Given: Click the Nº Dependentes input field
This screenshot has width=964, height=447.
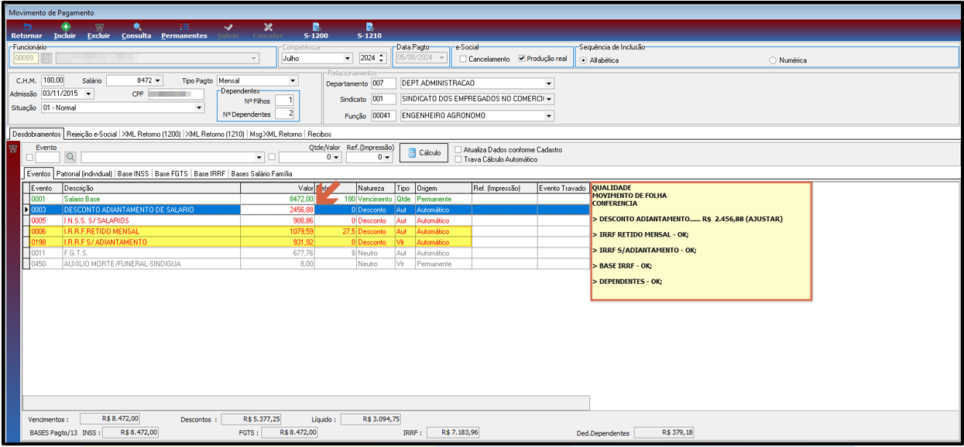Looking at the screenshot, I should pyautogui.click(x=285, y=114).
